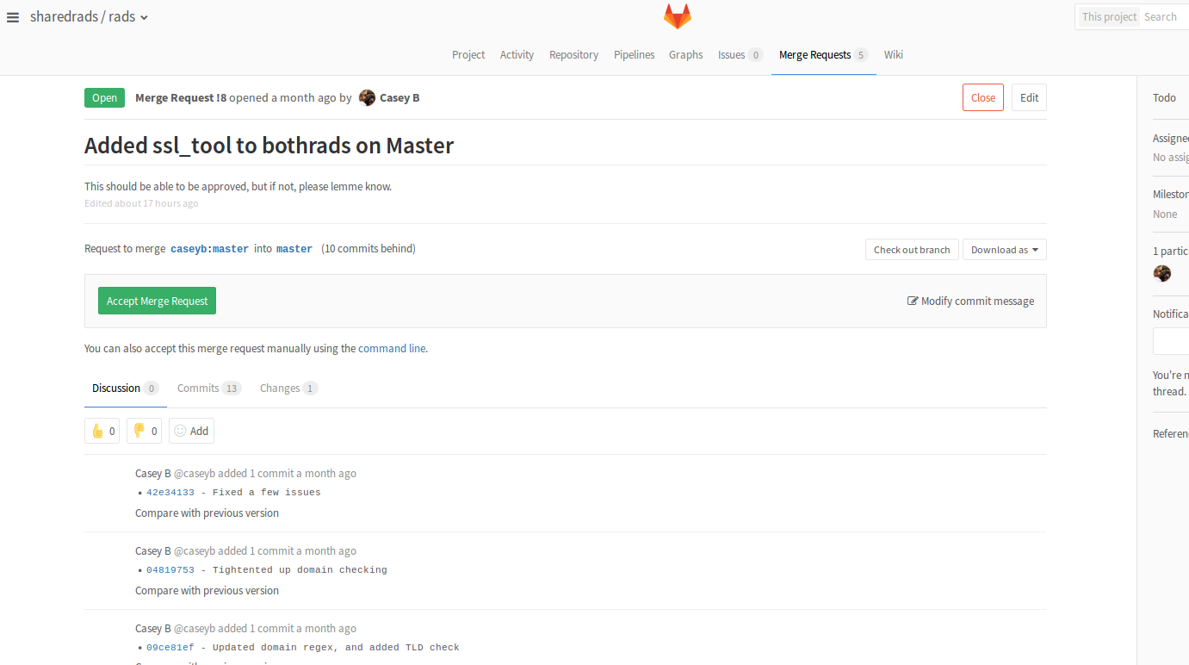1189x665 pixels.
Task: Click the Accept Merge Request button
Action: 157,301
